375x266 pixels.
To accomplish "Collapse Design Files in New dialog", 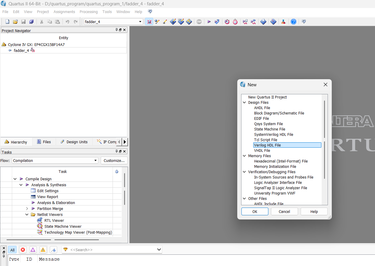I will (244, 102).
